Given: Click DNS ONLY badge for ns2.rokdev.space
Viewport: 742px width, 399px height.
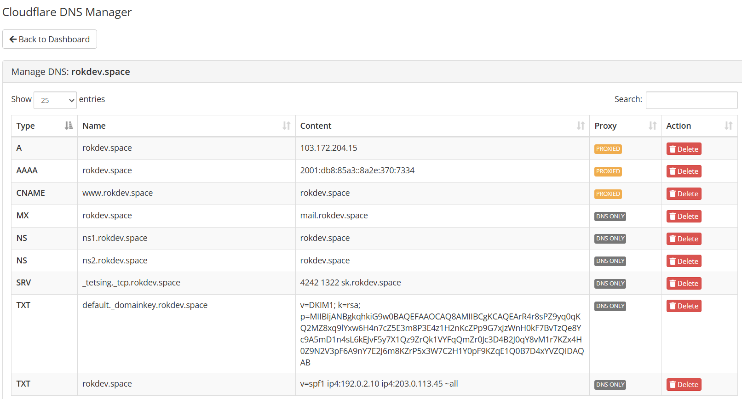Looking at the screenshot, I should (x=610, y=261).
